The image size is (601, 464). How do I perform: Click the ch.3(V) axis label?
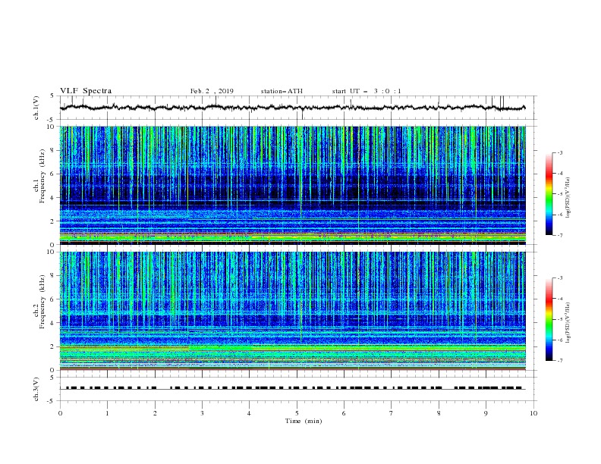pos(37,388)
